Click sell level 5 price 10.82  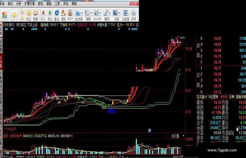click(x=217, y=39)
